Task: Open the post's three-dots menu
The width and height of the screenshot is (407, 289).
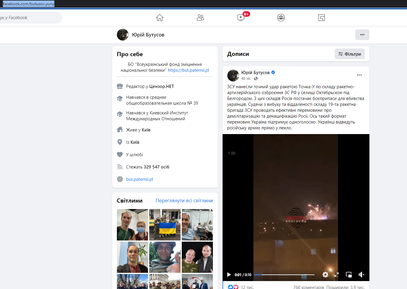Action: click(359, 75)
